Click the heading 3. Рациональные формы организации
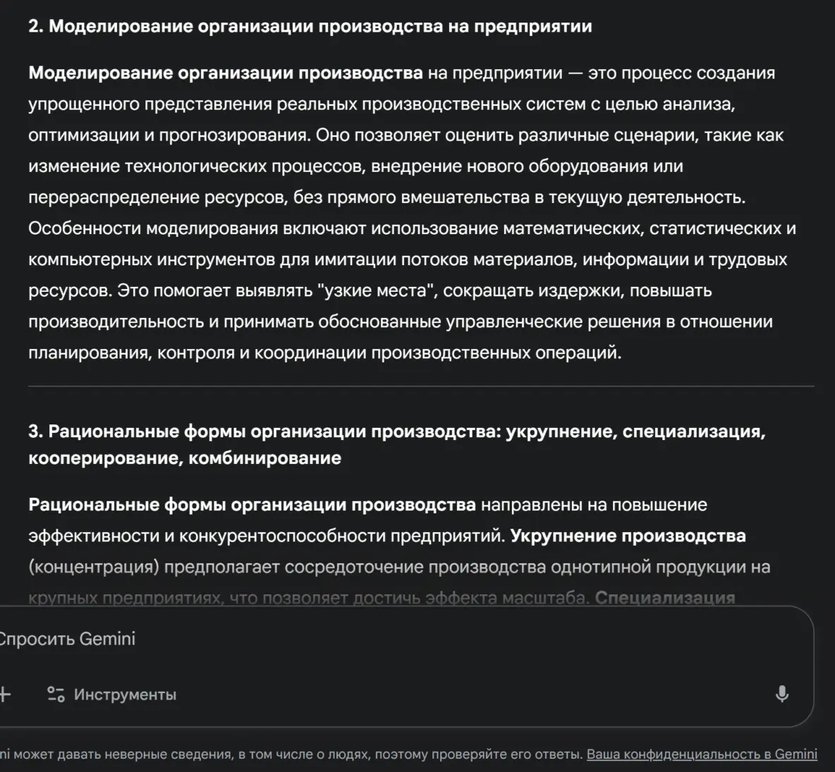The width and height of the screenshot is (835, 772). tap(396, 431)
